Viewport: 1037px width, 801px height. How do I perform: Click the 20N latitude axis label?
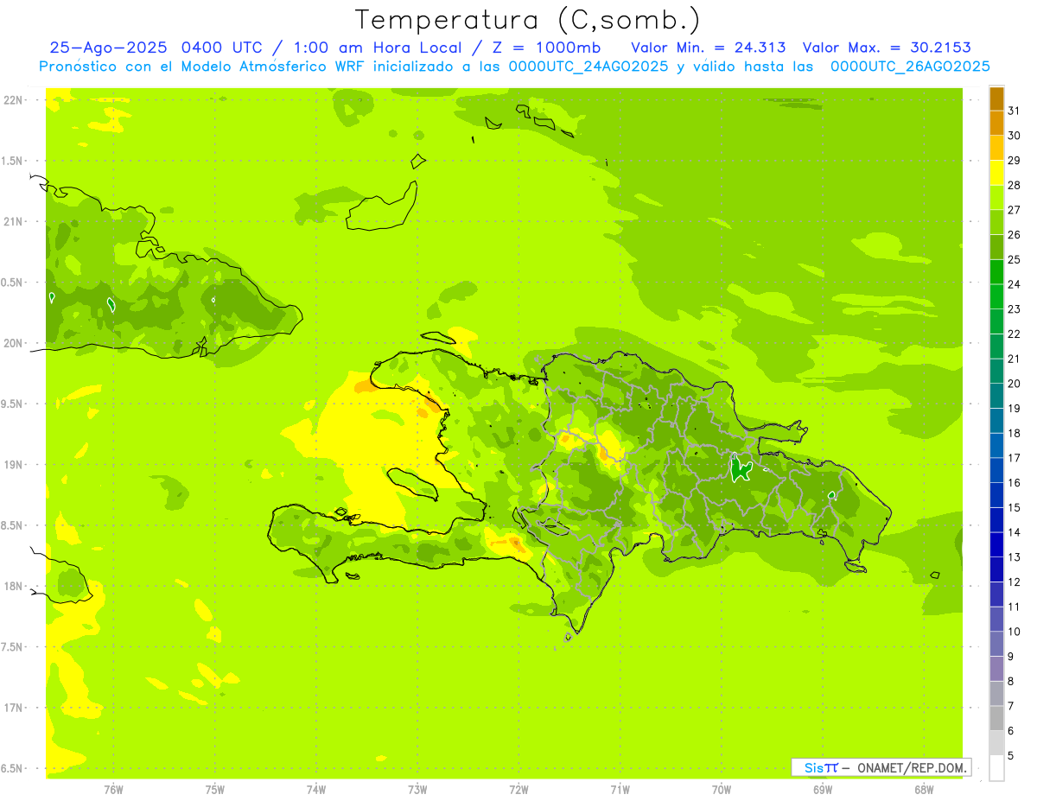[15, 343]
